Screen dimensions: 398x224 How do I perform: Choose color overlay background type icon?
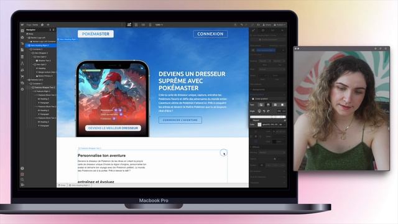[x=282, y=105]
